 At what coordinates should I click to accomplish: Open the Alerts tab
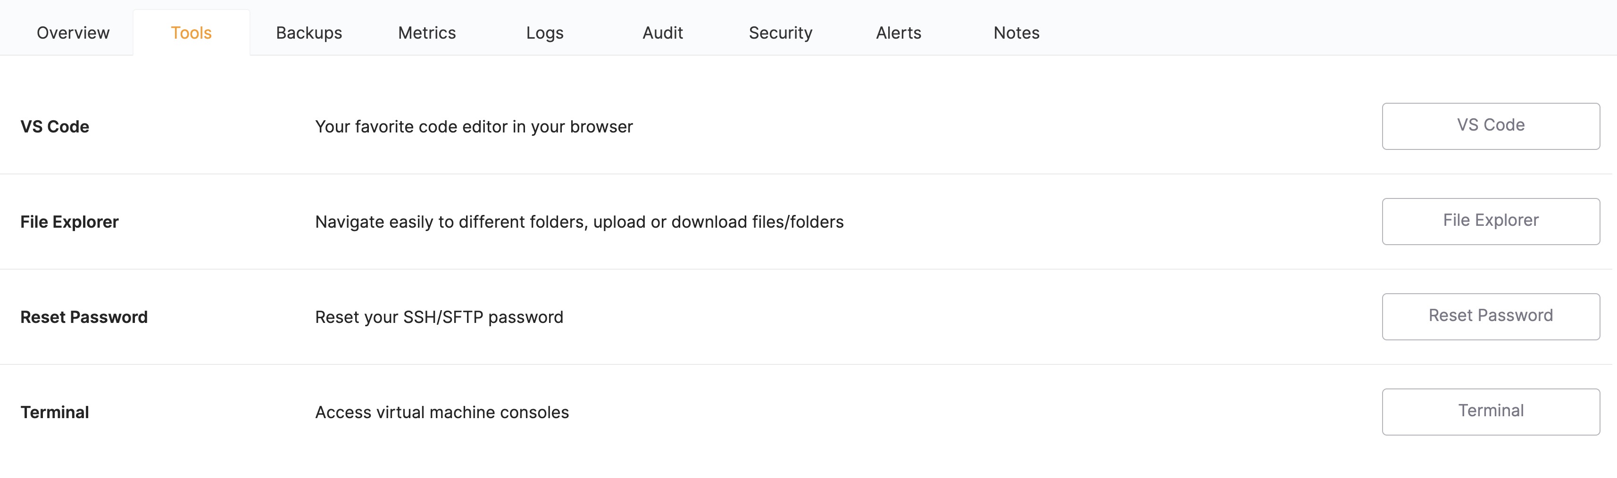click(898, 32)
